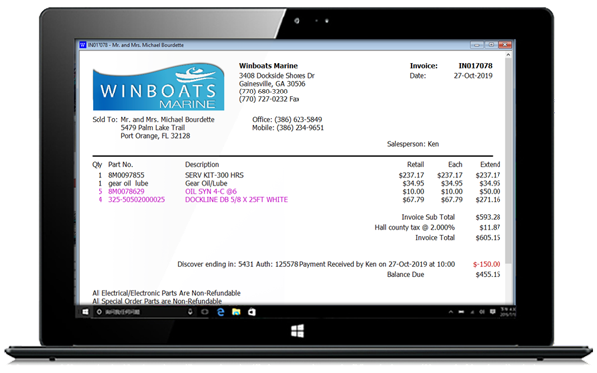Select the DOCKLINE DB 5/8 X 25FT WHITE item
Image resolution: width=597 pixels, height=373 pixels.
pyautogui.click(x=236, y=200)
